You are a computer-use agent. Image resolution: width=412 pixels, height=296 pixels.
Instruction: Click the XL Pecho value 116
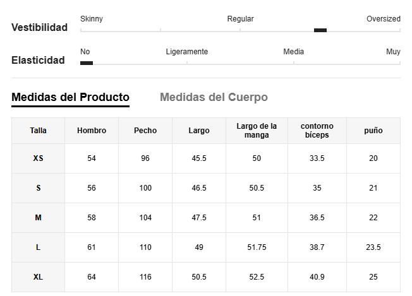click(145, 277)
